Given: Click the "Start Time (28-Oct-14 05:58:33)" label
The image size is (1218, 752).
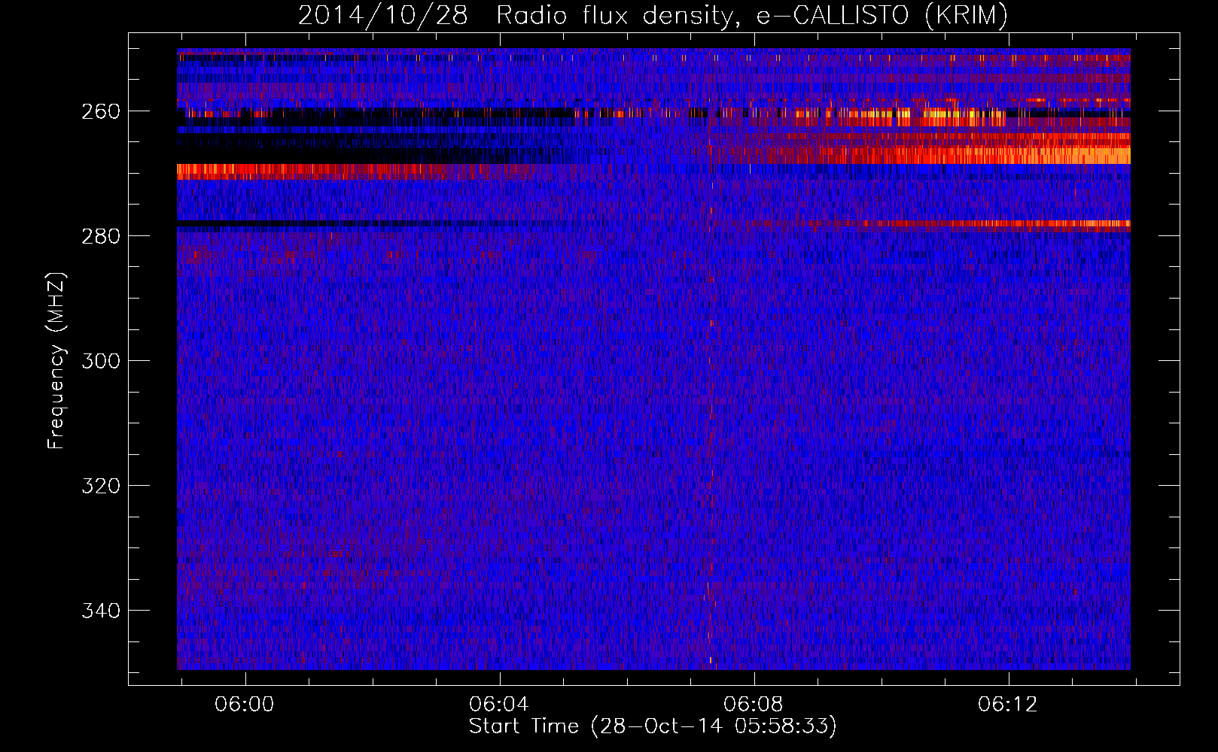Looking at the screenshot, I should pyautogui.click(x=653, y=726).
